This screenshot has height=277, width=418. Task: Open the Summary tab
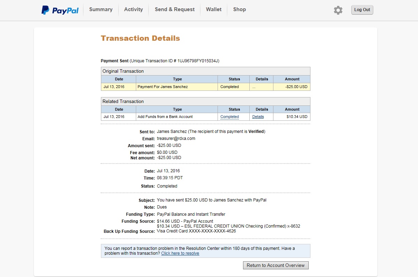click(101, 9)
